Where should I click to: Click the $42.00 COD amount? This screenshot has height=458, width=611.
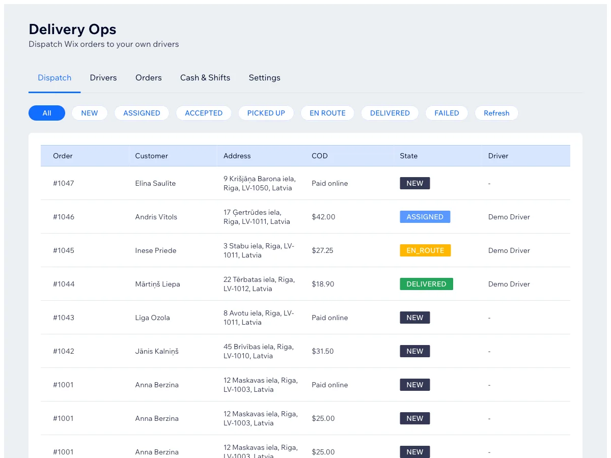323,217
